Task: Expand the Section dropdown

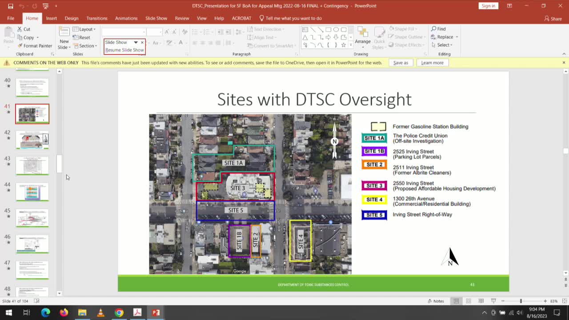Action: (85, 46)
